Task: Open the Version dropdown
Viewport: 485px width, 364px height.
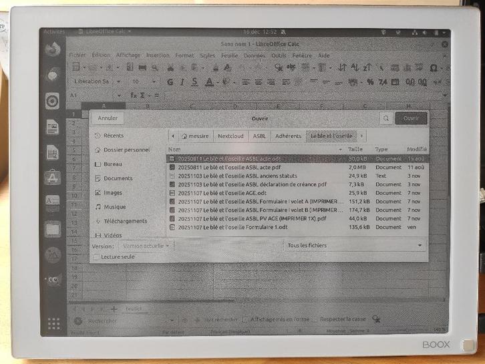Action: pyautogui.click(x=146, y=246)
